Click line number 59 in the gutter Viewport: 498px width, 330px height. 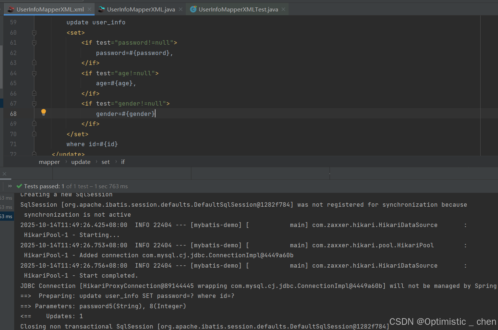(x=13, y=23)
